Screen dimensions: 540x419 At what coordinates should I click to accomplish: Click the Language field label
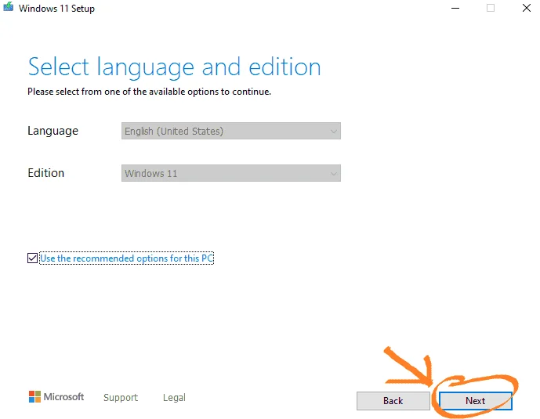click(x=53, y=131)
